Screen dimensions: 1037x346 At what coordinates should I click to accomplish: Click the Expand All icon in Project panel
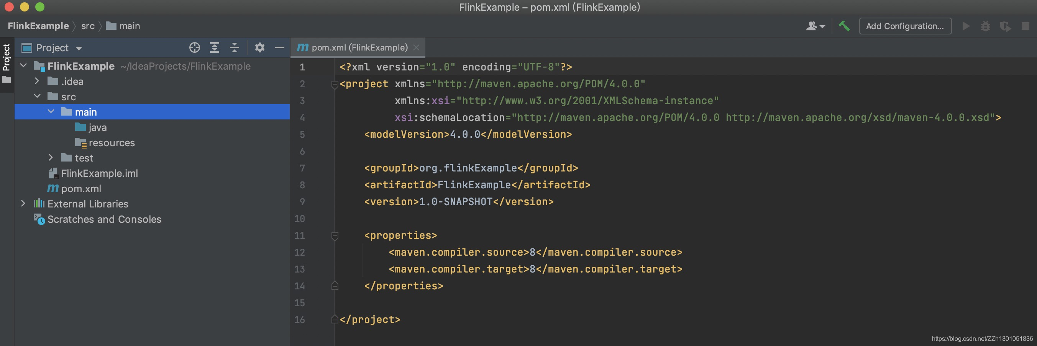pos(215,48)
